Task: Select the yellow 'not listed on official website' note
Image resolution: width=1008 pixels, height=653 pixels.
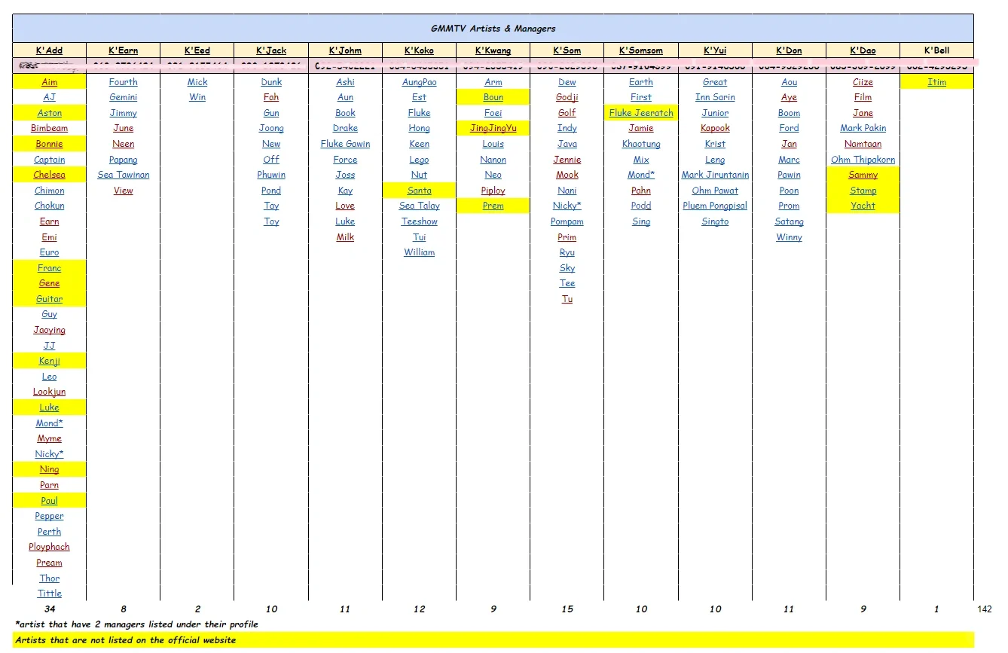Action: tap(493, 640)
